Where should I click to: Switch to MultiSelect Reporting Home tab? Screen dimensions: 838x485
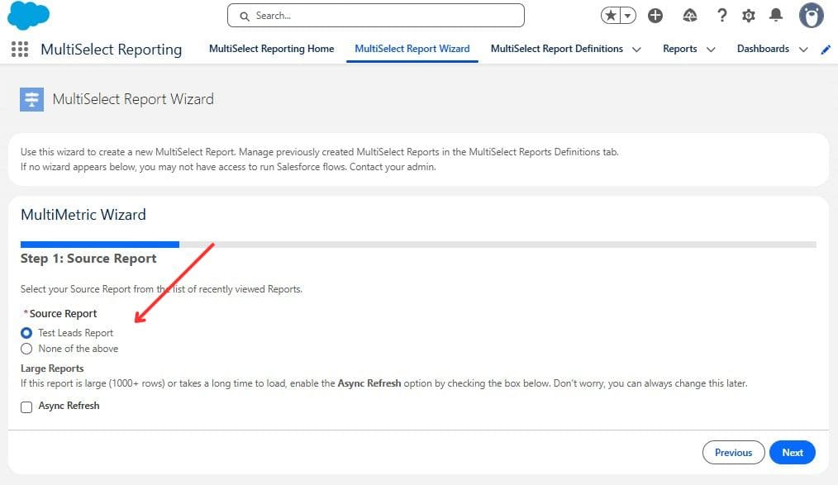point(271,49)
